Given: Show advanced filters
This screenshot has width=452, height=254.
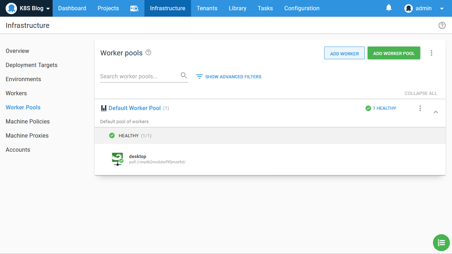Looking at the screenshot, I should point(229,77).
